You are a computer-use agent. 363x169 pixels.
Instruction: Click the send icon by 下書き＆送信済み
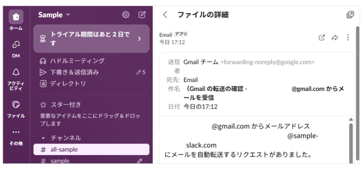(43, 72)
